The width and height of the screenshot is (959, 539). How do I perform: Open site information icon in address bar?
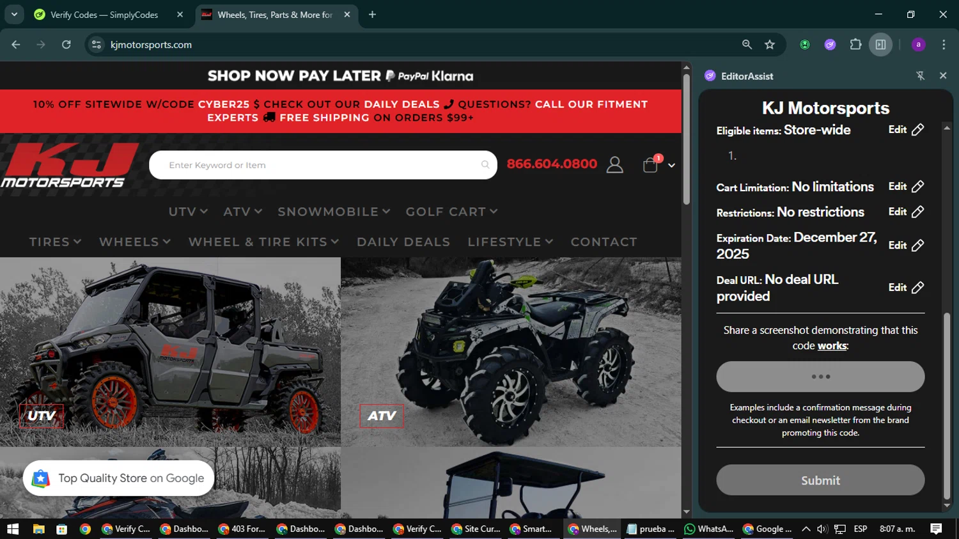click(x=97, y=45)
